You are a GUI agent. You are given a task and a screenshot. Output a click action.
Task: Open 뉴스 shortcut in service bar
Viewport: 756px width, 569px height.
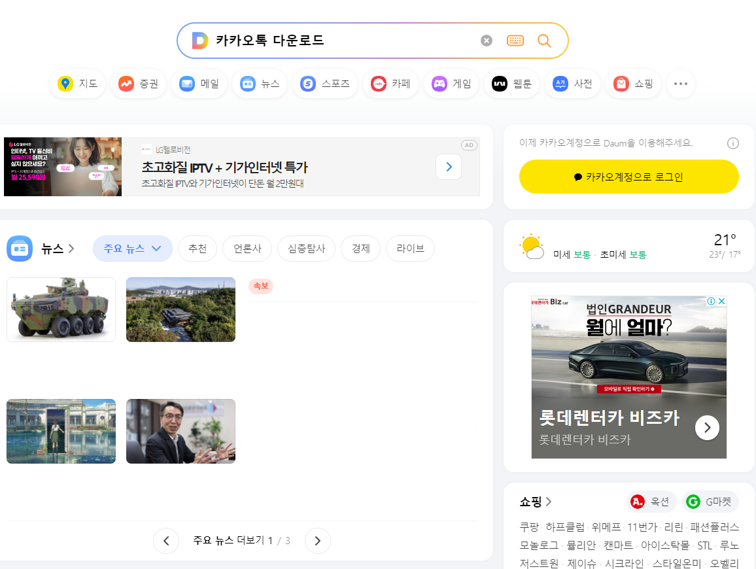(x=260, y=84)
